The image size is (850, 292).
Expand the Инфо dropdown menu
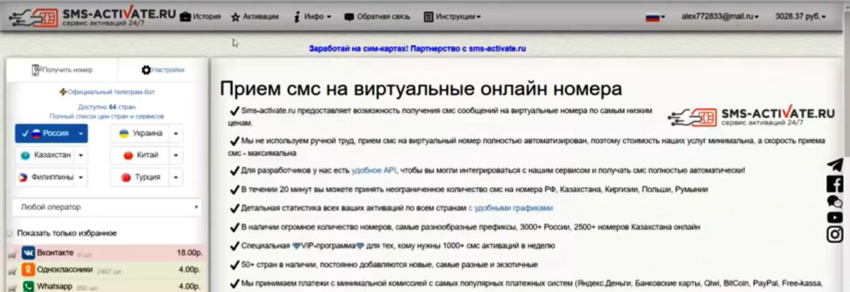tap(313, 17)
